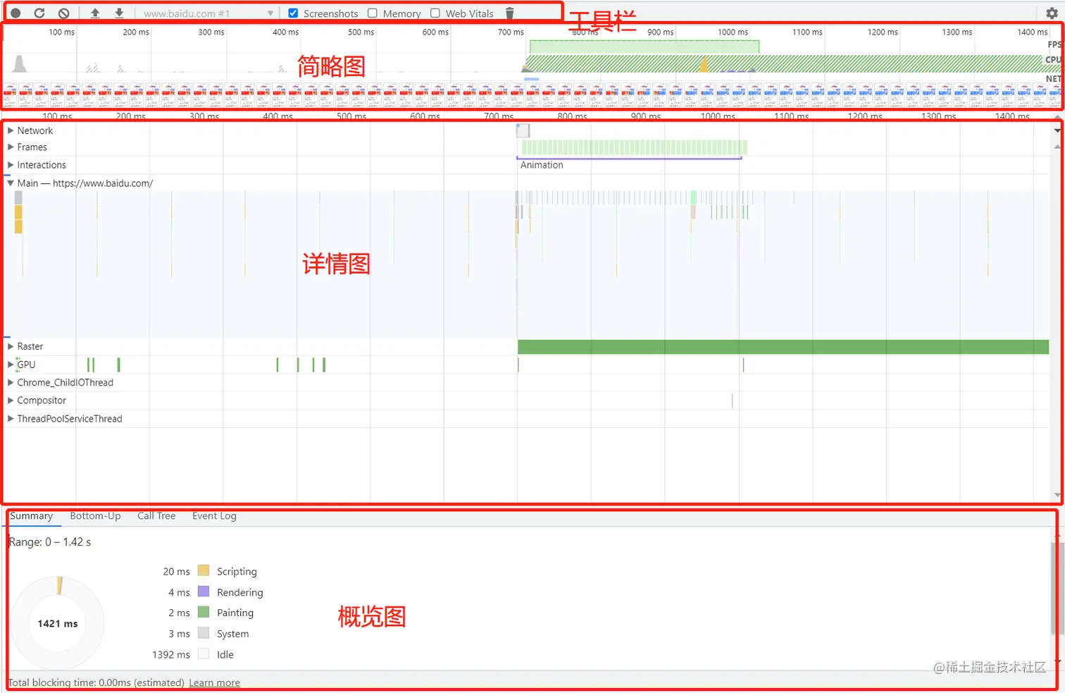Viewport: 1065px width, 693px height.
Task: Switch to the Bottom-Up tab
Action: pyautogui.click(x=95, y=516)
